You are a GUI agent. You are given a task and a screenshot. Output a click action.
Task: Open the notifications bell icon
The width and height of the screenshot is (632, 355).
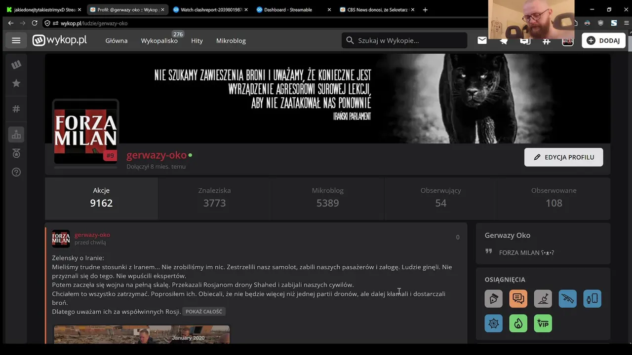tap(504, 41)
